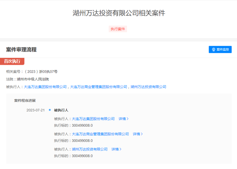This screenshot has height=169, width=237.
Task: Click 执行标的 300499008.0 under 大连万达商业管理集团
Action: pyautogui.click(x=73, y=141)
